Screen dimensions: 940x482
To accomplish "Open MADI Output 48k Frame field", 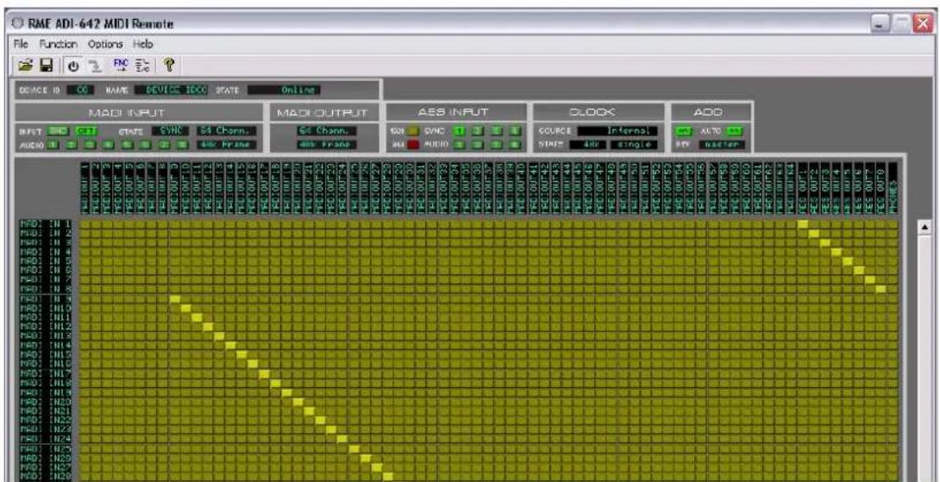I will pyautogui.click(x=327, y=145).
